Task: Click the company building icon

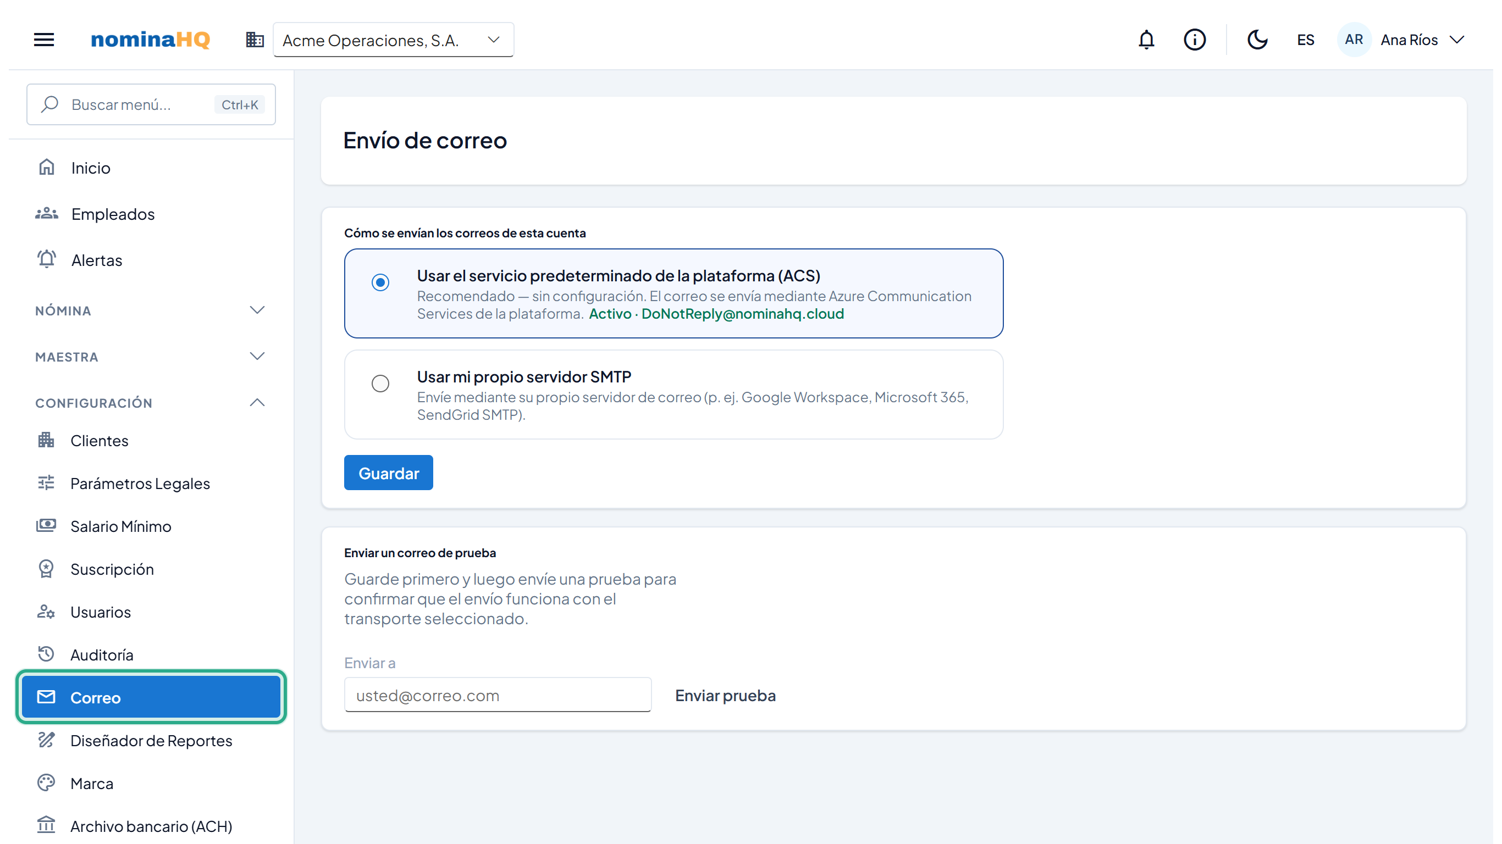Action: [255, 40]
